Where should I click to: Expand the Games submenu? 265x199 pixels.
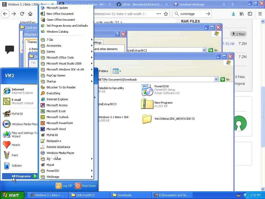pyautogui.click(x=66, y=52)
